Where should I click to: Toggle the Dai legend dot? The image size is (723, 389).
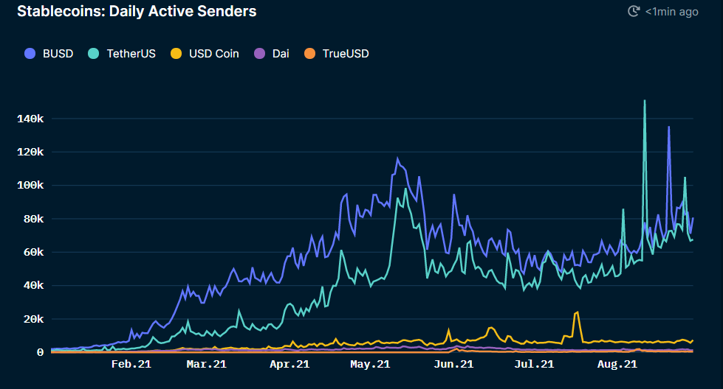260,54
